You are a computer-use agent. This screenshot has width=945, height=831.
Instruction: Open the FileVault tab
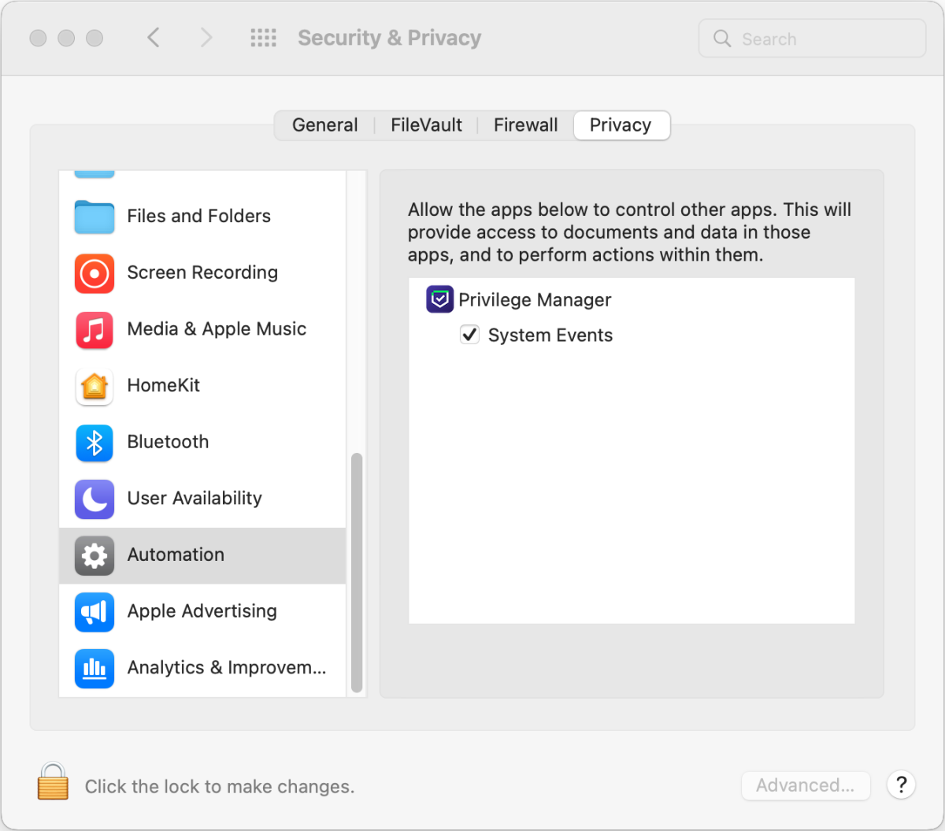coord(426,125)
